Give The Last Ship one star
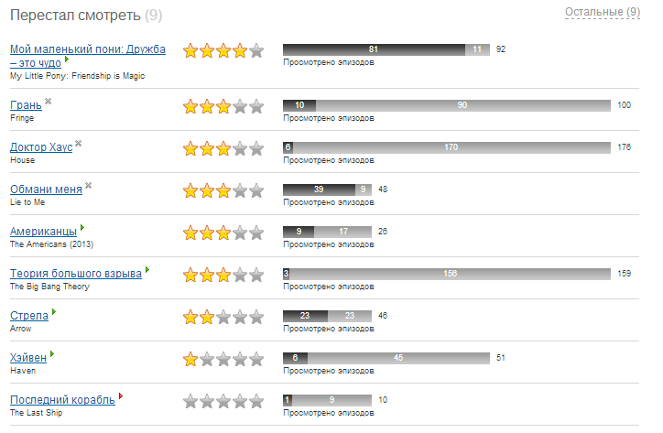 [190, 401]
